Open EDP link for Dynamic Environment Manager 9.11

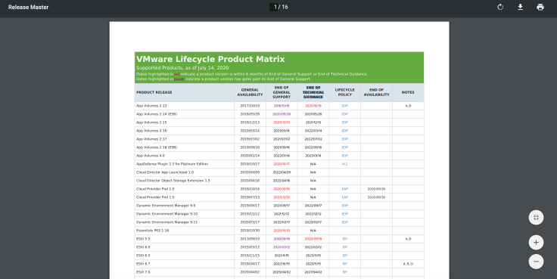[x=344, y=222]
